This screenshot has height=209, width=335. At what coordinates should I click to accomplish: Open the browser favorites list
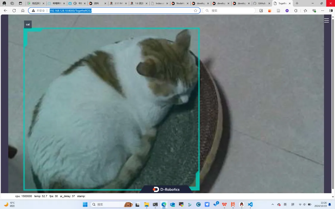point(305,10)
